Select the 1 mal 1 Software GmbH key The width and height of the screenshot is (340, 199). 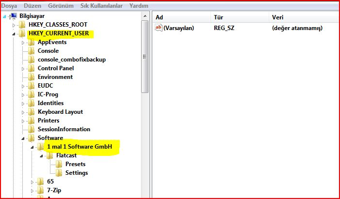[82, 147]
